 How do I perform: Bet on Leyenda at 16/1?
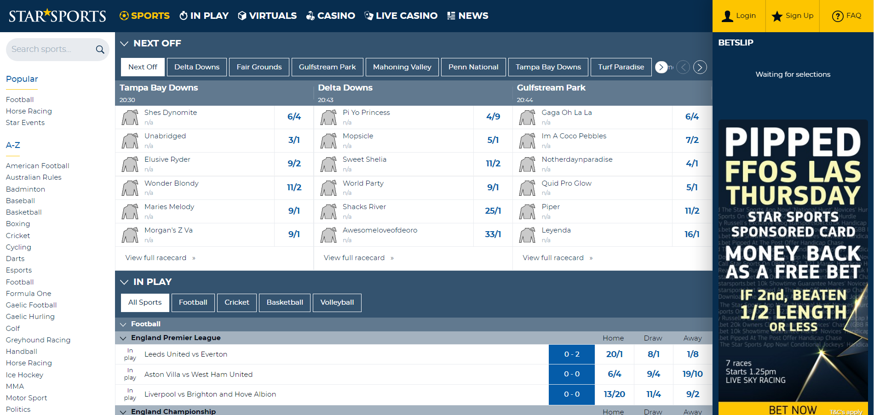pyautogui.click(x=692, y=235)
